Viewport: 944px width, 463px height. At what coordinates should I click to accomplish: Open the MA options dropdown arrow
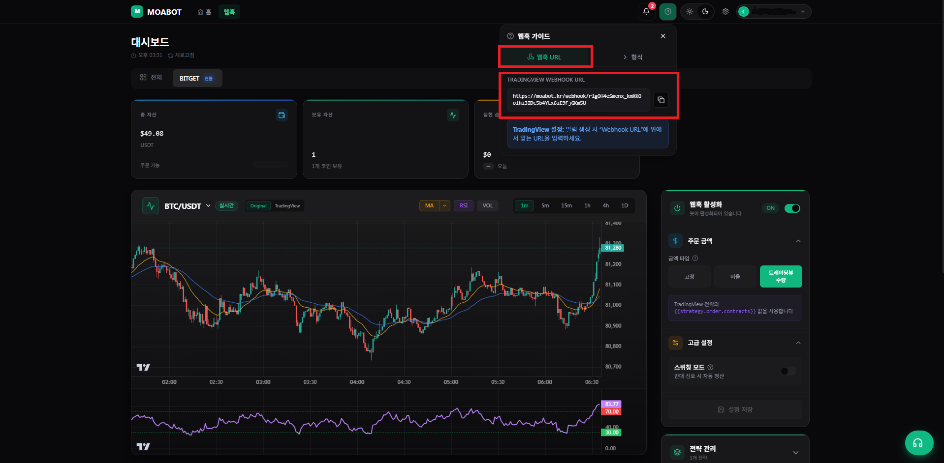point(445,205)
